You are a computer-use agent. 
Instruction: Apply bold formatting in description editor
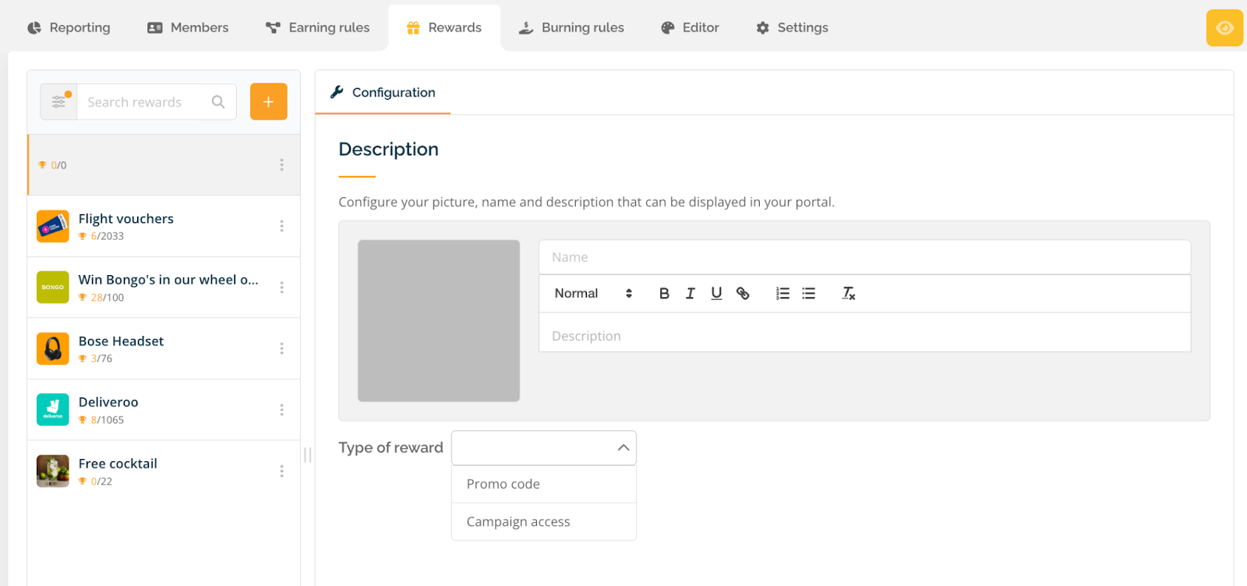pos(664,294)
